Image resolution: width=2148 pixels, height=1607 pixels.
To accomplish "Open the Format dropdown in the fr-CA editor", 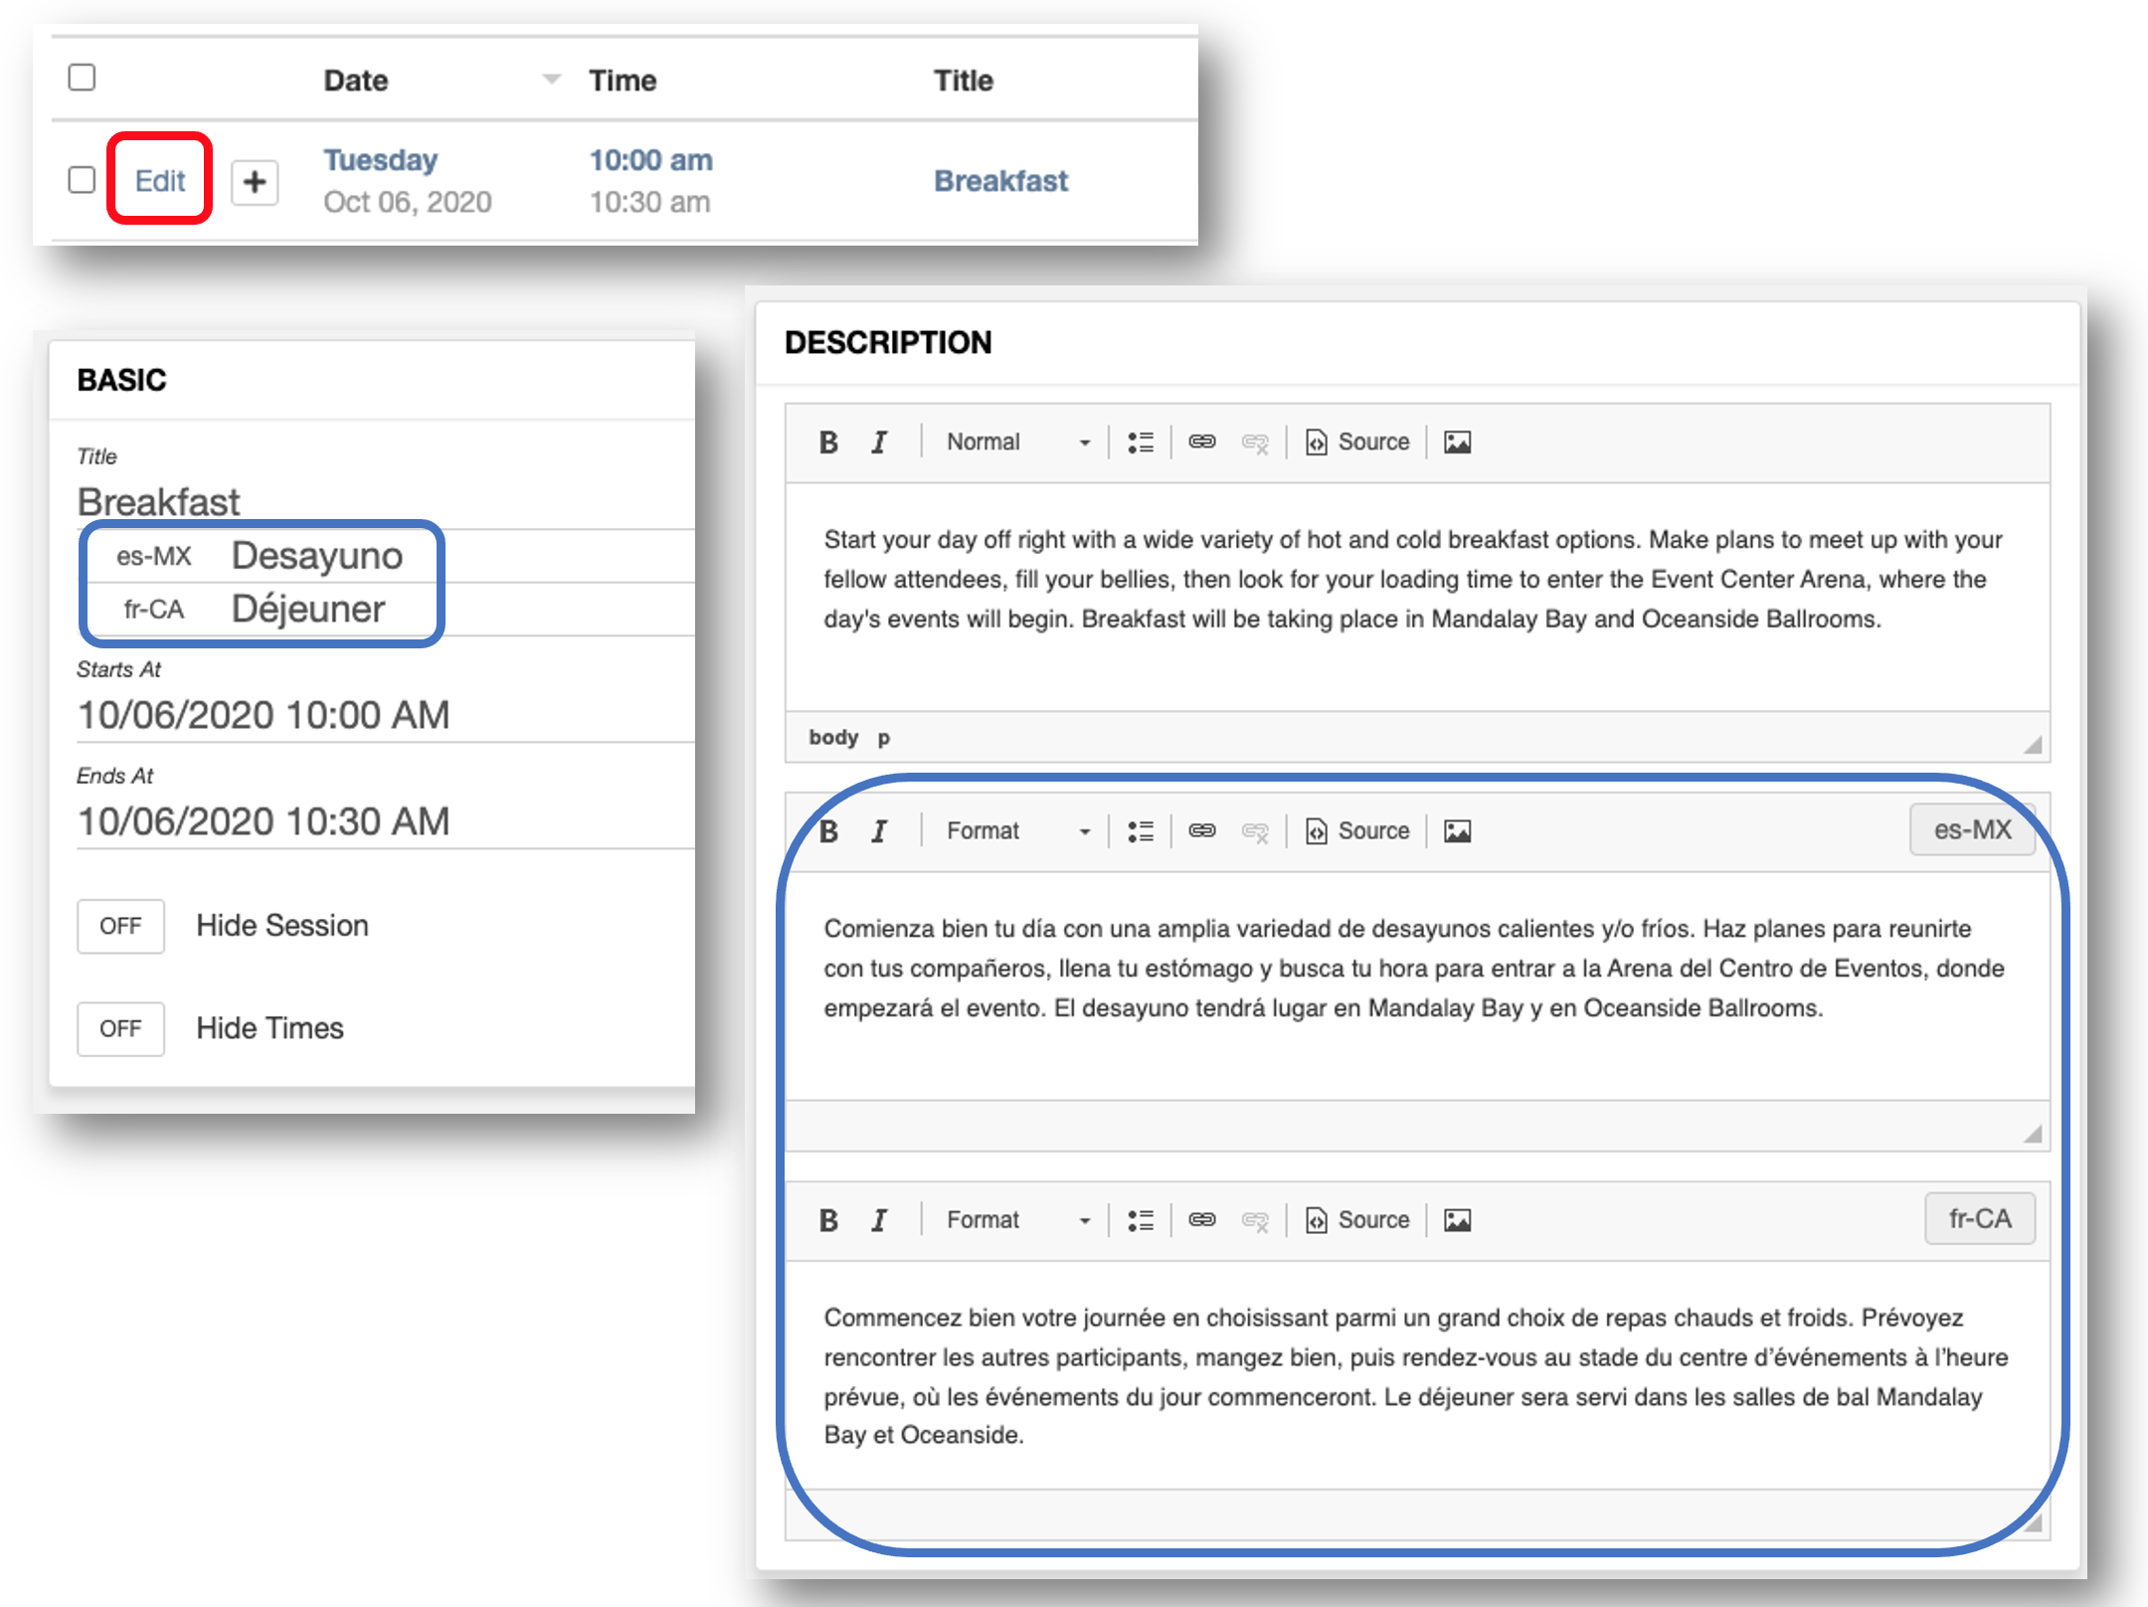I will coord(1016,1219).
